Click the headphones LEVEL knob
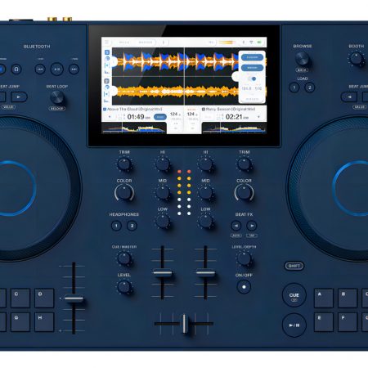Screen dimensions: 368x368 [124, 287]
